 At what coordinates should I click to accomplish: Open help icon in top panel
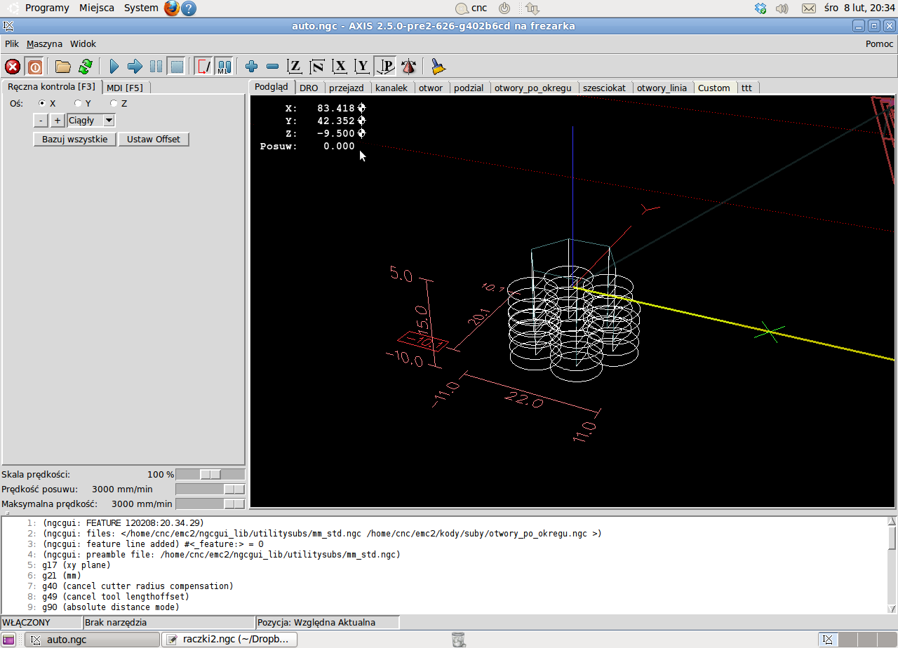(x=188, y=8)
